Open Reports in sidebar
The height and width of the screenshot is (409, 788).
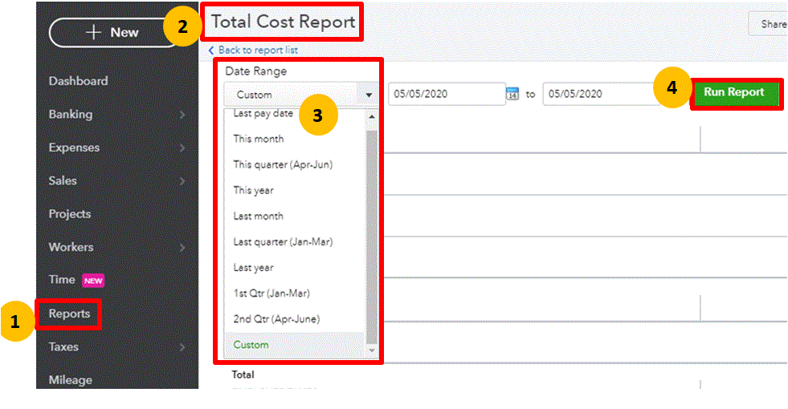tap(69, 314)
